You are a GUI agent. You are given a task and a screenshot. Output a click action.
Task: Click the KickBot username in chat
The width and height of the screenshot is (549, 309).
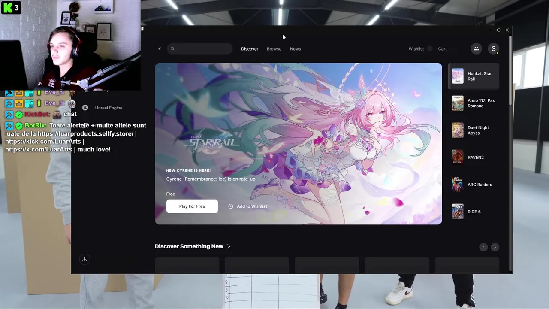[37, 114]
